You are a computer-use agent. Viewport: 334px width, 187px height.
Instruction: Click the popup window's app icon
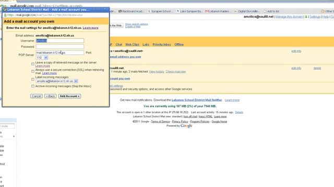[x=5, y=9]
